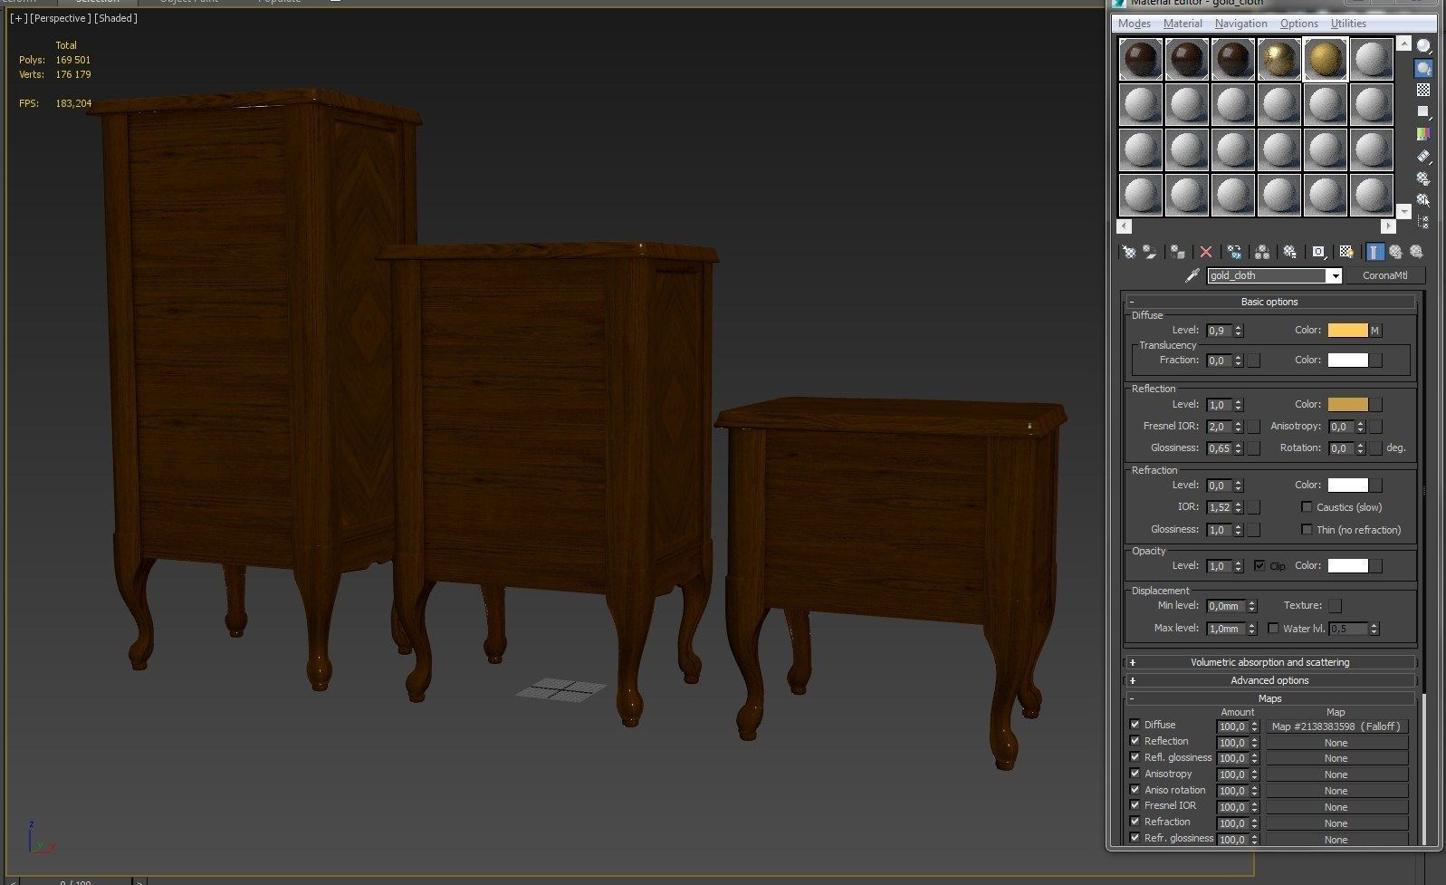Open Material Editor Options icon in side column

[x=1423, y=178]
